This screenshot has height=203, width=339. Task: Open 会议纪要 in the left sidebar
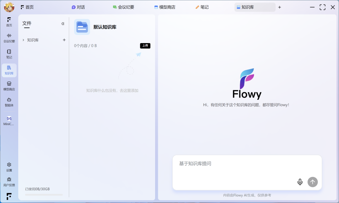[x=9, y=38]
